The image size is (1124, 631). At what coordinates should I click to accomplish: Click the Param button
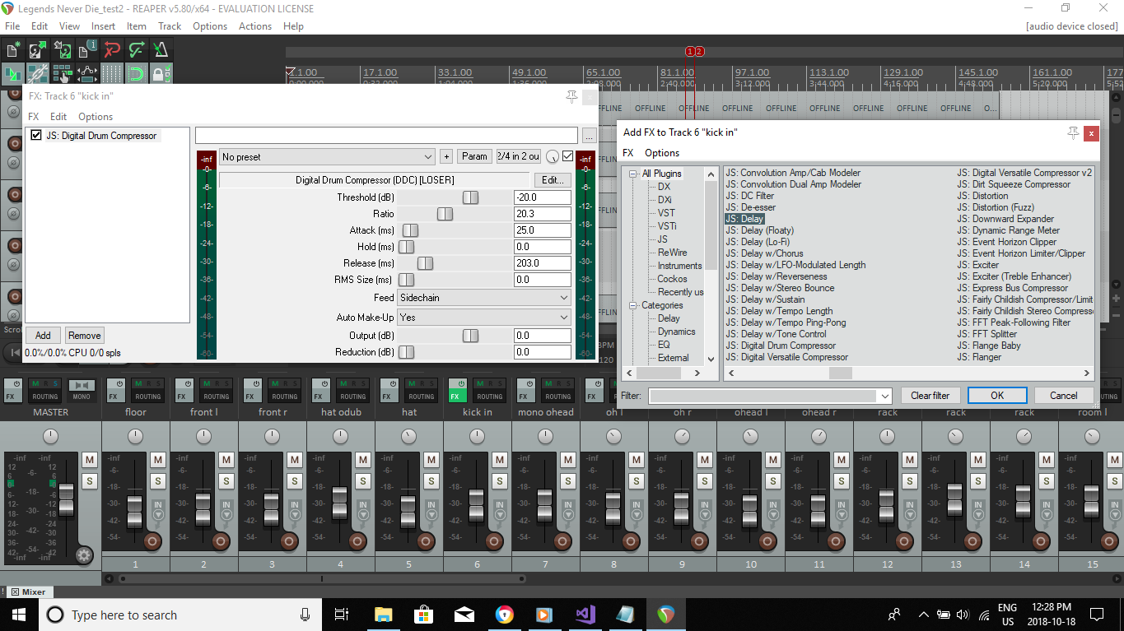(474, 156)
